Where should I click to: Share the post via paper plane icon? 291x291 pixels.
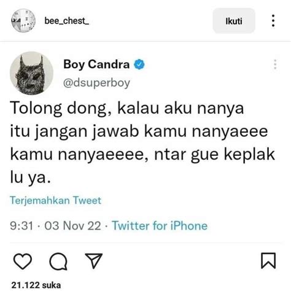tap(94, 261)
